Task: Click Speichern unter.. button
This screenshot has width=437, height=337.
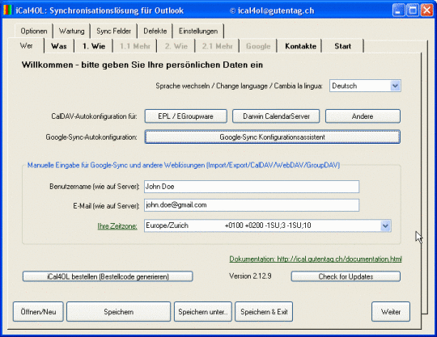Action: pyautogui.click(x=203, y=312)
